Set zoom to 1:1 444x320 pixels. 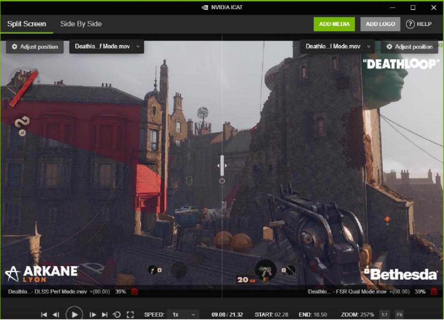384,315
